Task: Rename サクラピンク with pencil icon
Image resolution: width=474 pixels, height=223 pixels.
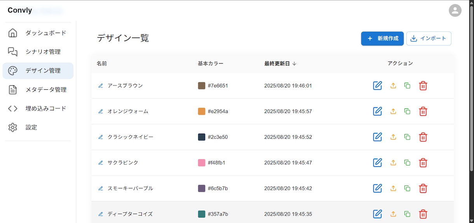Action: [101, 162]
